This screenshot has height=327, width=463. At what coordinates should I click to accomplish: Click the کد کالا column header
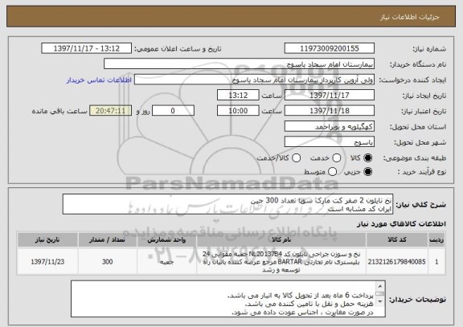tap(397, 239)
